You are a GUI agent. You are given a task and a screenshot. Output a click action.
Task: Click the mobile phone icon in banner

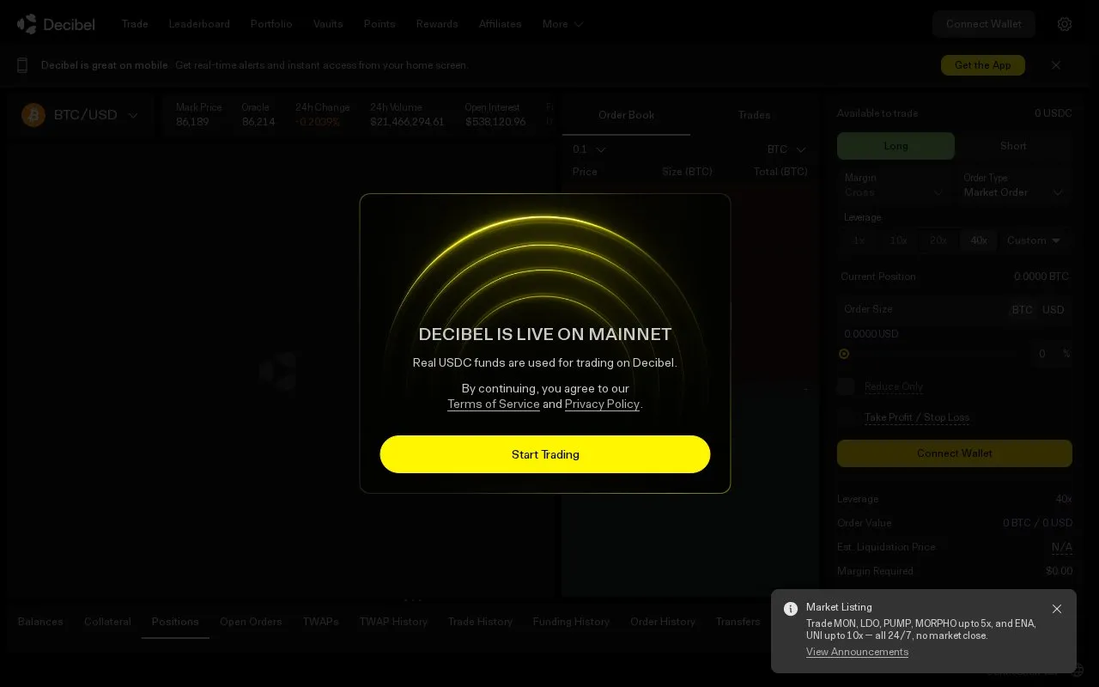(22, 65)
